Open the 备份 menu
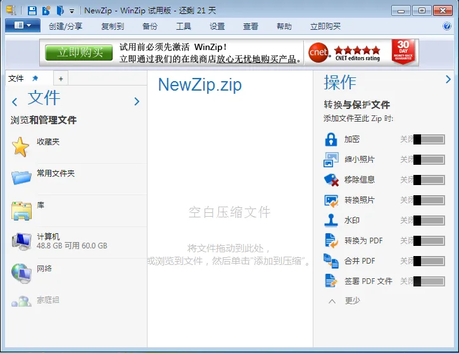This screenshot has width=459, height=353. pos(150,27)
